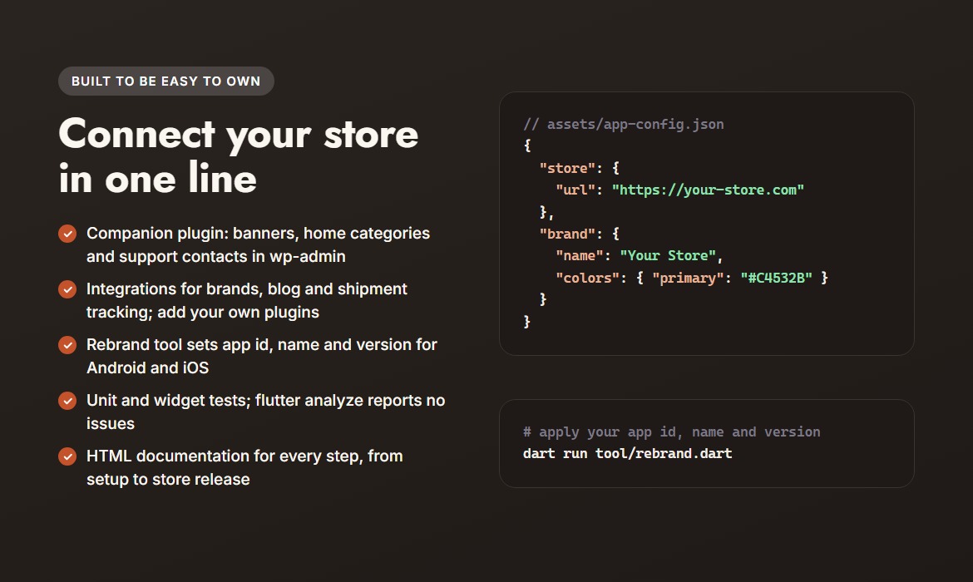The width and height of the screenshot is (973, 582).
Task: Click the Companion plugin bullet text
Action: pyautogui.click(x=258, y=244)
